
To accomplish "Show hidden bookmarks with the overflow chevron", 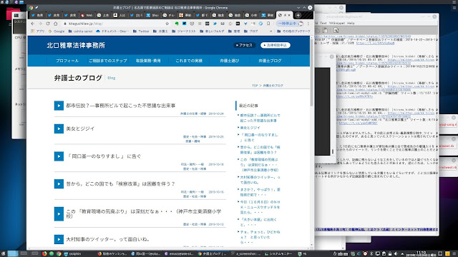I will [x=271, y=31].
